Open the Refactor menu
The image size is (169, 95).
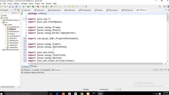tap(16, 3)
